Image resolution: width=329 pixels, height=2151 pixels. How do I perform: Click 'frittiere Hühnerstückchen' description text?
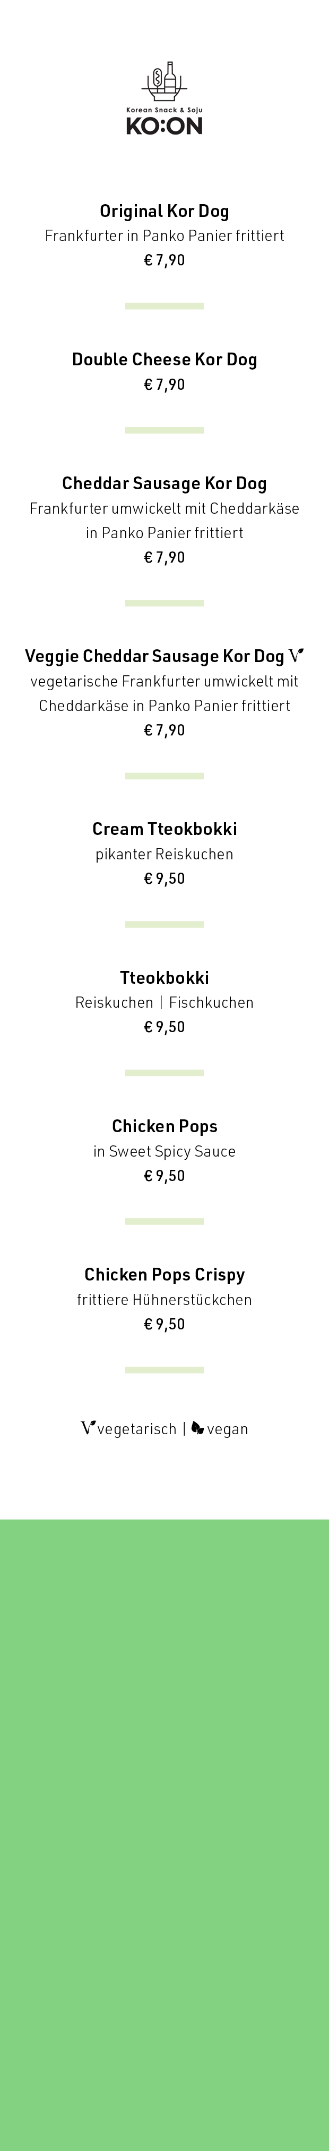164,1300
